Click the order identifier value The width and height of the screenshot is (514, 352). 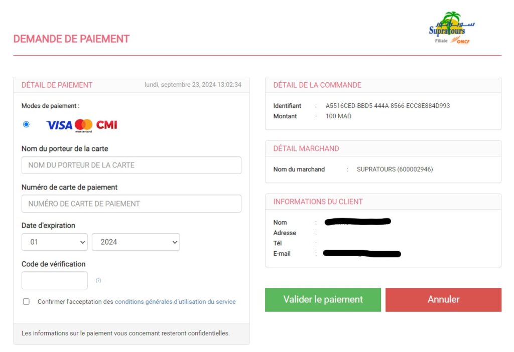click(388, 106)
